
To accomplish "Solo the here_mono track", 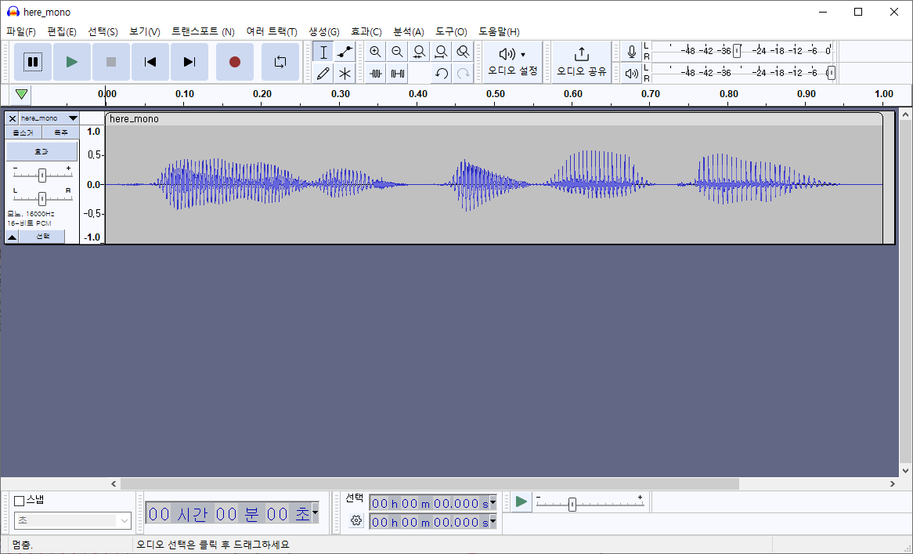I will [x=61, y=132].
